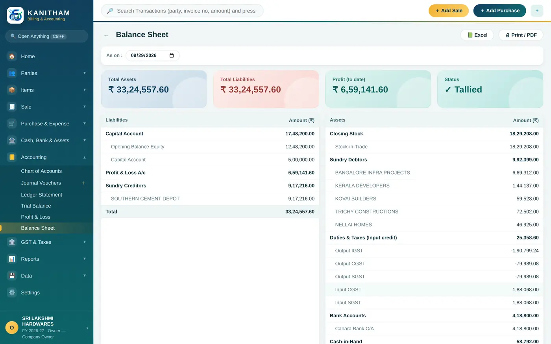The image size is (551, 344).
Task: Expand the Items menu arrow
Action: [x=85, y=90]
